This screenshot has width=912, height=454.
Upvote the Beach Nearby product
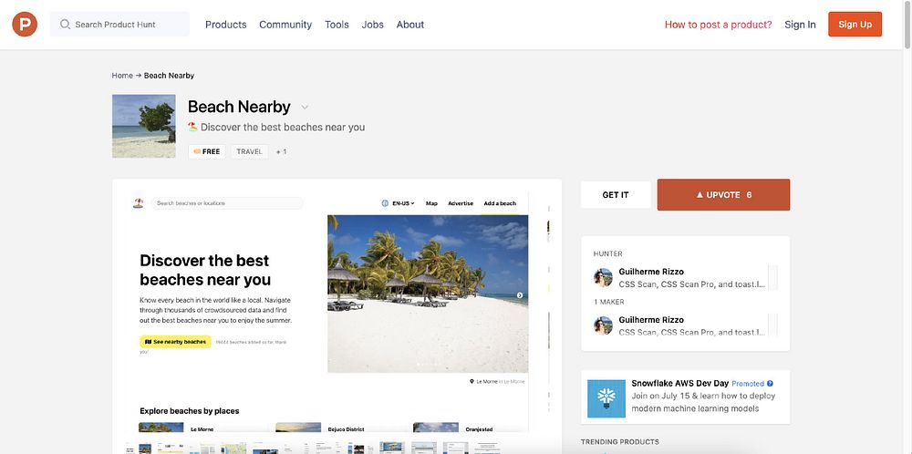tap(723, 195)
